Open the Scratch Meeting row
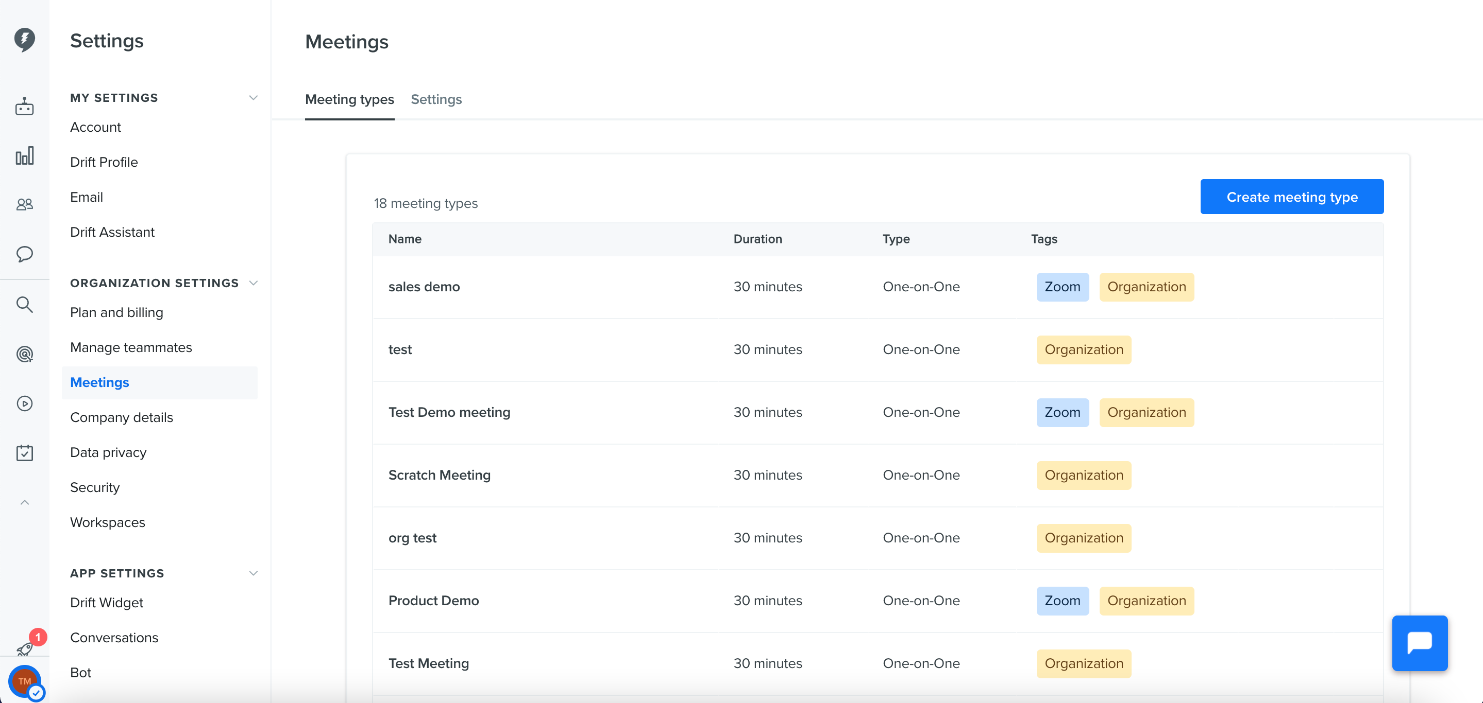The image size is (1483, 703). [878, 476]
